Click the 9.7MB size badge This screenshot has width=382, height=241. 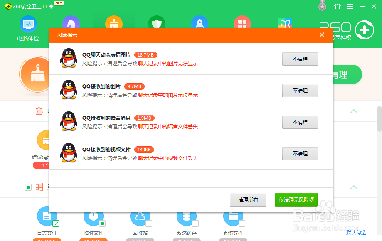click(x=134, y=86)
